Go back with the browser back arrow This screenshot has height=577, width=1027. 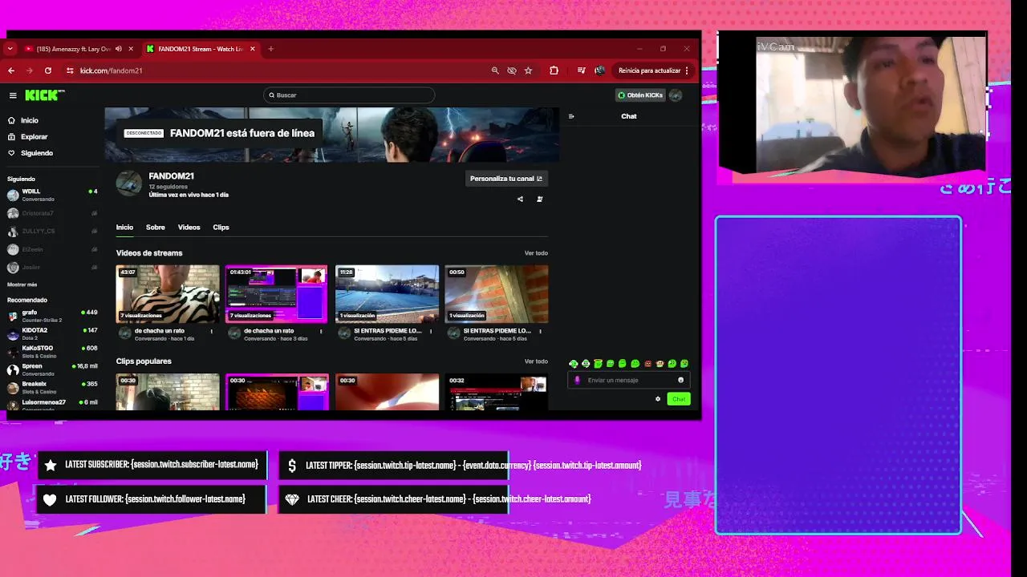click(11, 71)
